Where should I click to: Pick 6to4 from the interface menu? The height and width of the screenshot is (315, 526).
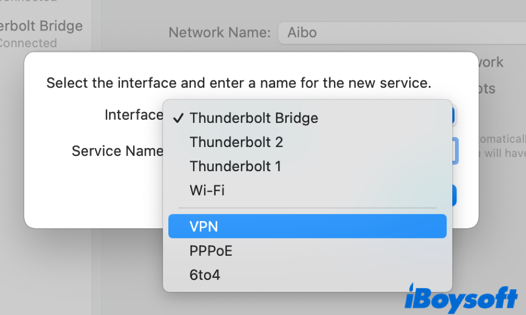pyautogui.click(x=205, y=275)
